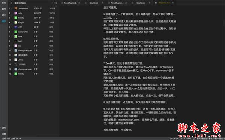The width and height of the screenshot is (225, 140).
Task: Click the avatar for user qq
Action: [16, 46]
